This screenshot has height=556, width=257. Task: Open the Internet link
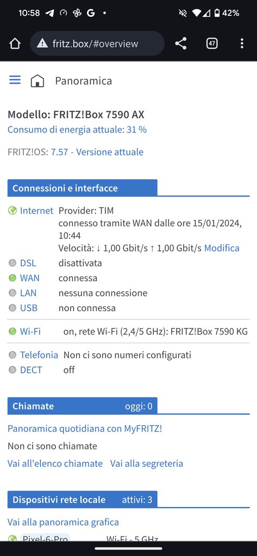(36, 211)
